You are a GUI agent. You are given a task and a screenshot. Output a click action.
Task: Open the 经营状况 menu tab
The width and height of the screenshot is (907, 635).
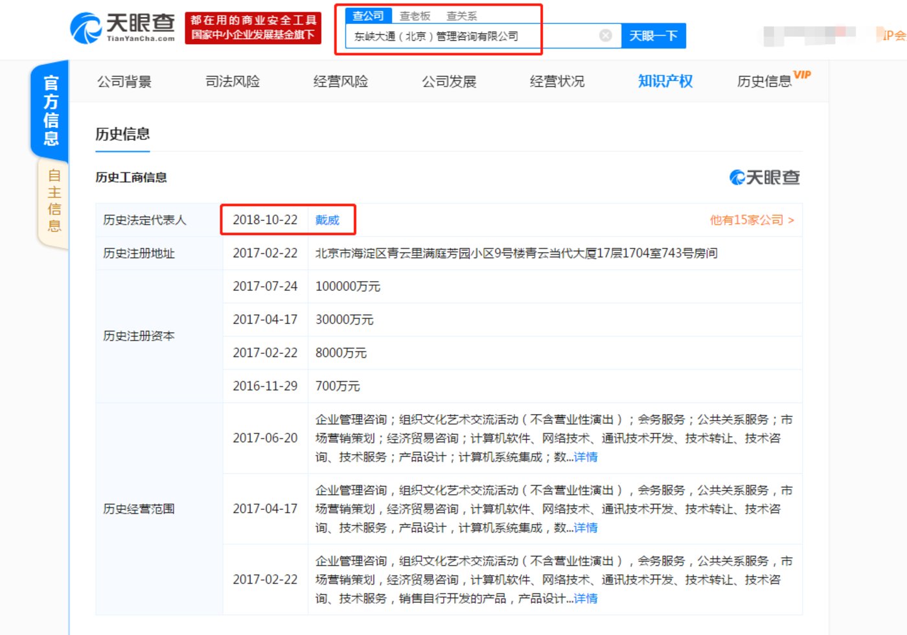coord(557,82)
